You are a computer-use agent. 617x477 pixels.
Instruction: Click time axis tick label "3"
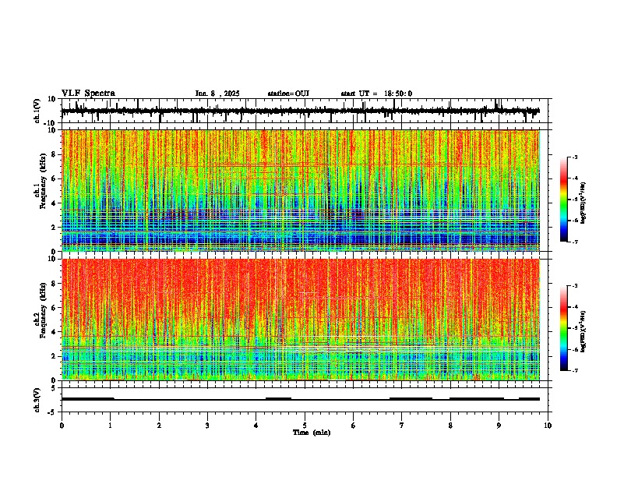tap(207, 426)
